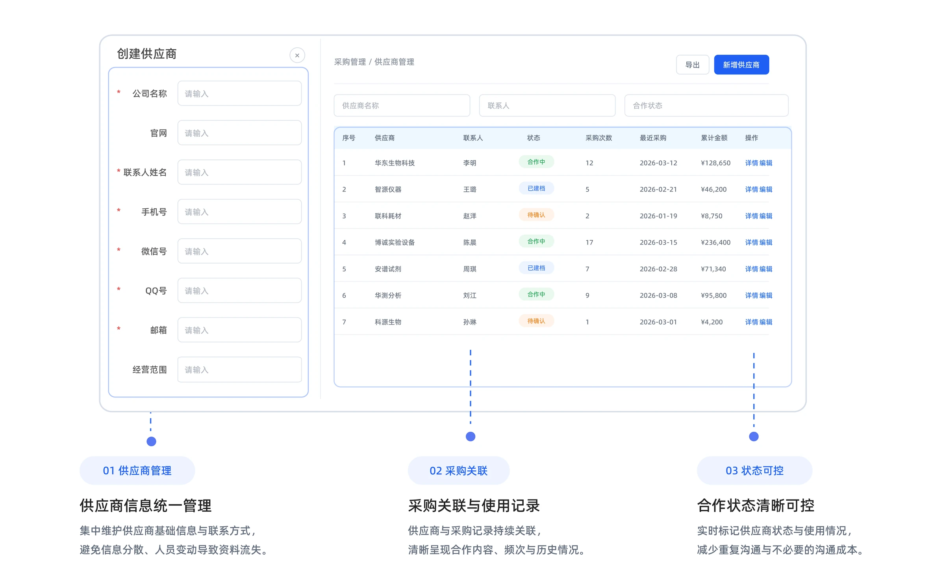
Task: Focus the QQ号 input field
Action: 239,290
